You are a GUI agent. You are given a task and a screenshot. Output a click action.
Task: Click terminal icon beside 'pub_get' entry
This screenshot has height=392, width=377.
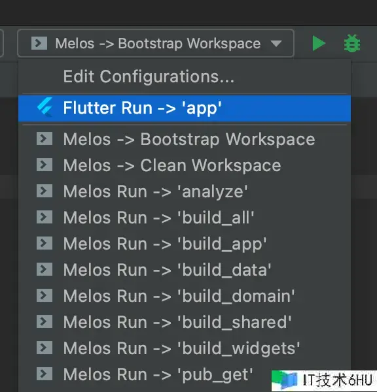[45, 374]
